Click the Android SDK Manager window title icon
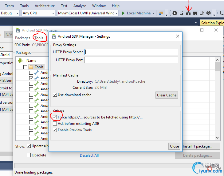The image size is (224, 176). (x=18, y=30)
